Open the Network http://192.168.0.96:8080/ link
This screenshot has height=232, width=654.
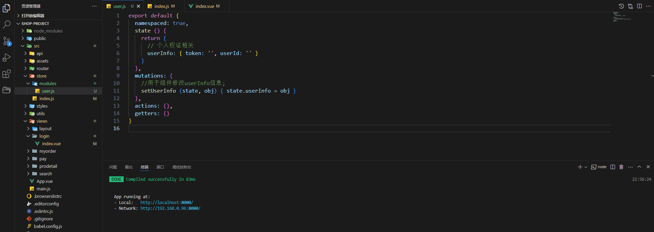click(x=170, y=208)
